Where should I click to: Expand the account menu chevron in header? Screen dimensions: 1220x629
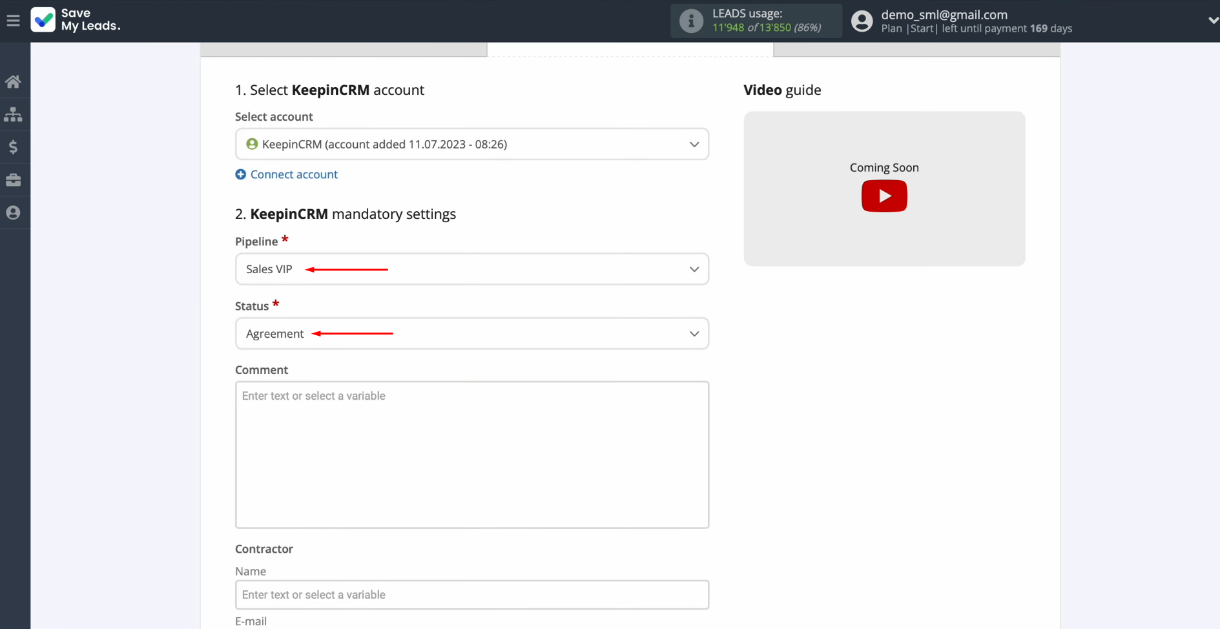[x=1212, y=21]
